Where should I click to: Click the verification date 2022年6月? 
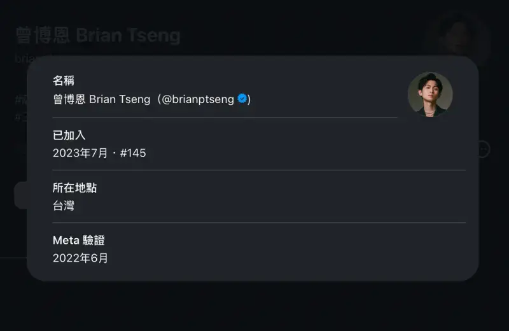point(80,258)
